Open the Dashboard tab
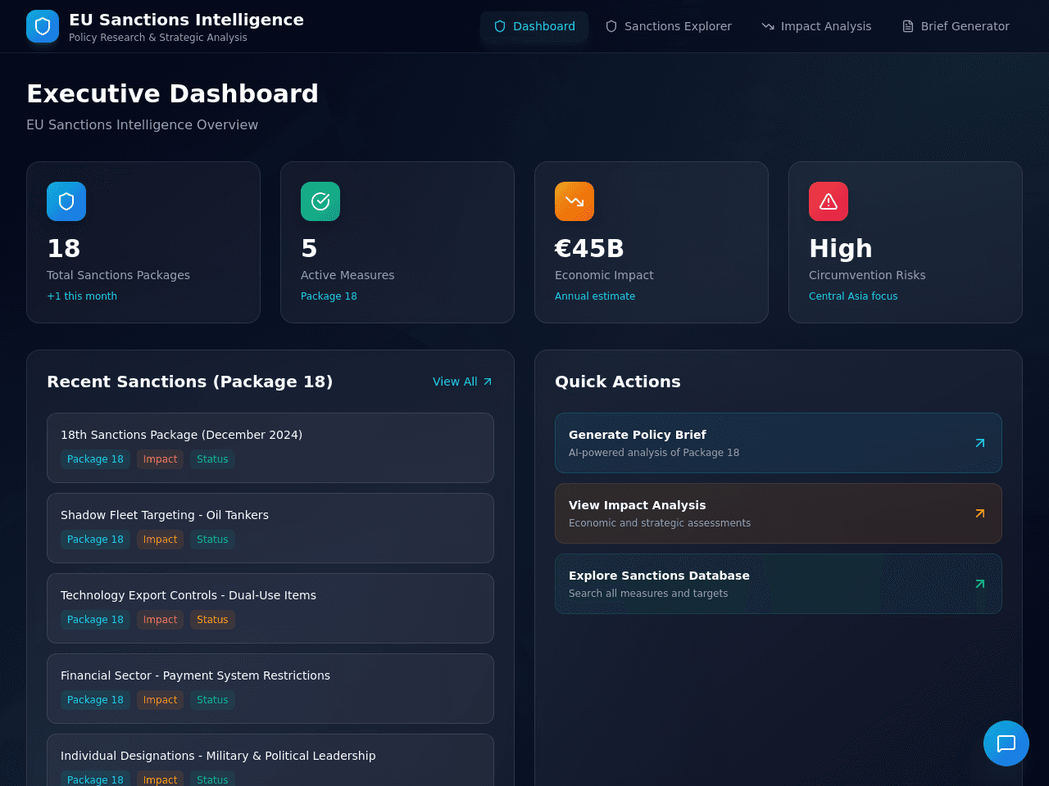The width and height of the screenshot is (1049, 786). 534,26
